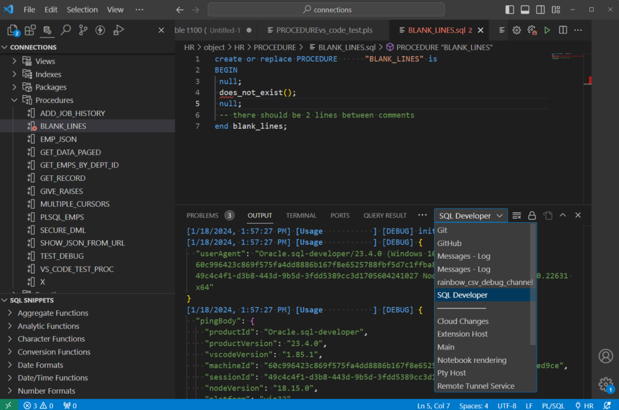Click the ports forwarded status bar item
The image size is (619, 410).
pyautogui.click(x=70, y=406)
